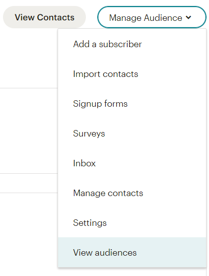Begin importing contacts into the audience
Screen dimensions: 209x276
click(x=132, y=74)
